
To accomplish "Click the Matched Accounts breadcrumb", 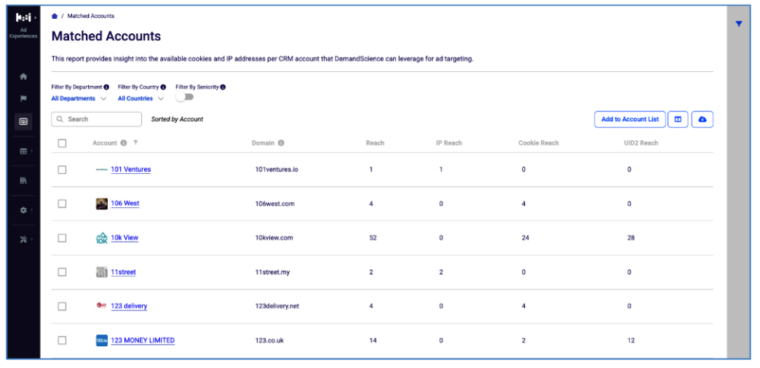I will tap(91, 16).
